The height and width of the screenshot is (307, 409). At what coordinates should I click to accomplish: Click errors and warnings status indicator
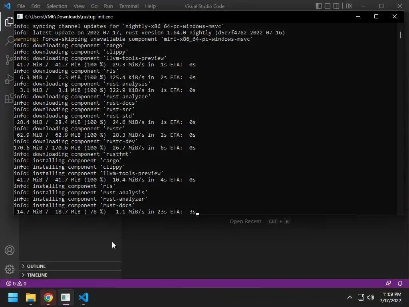click(x=16, y=283)
